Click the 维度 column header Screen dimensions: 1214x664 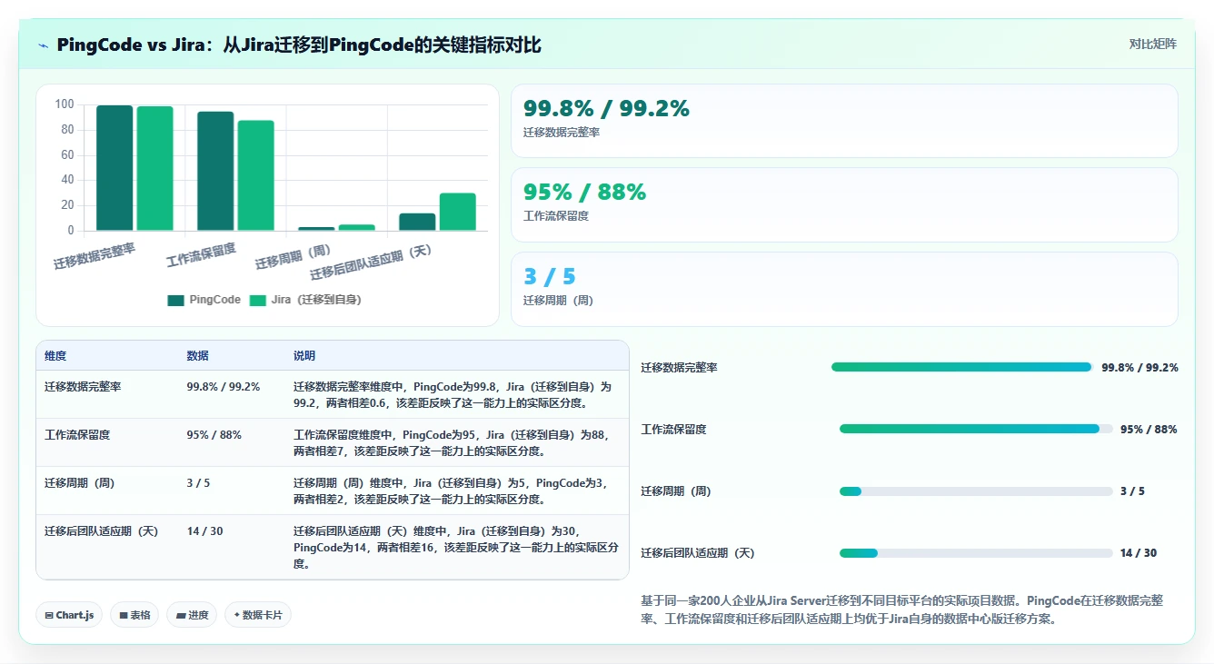[x=55, y=355]
